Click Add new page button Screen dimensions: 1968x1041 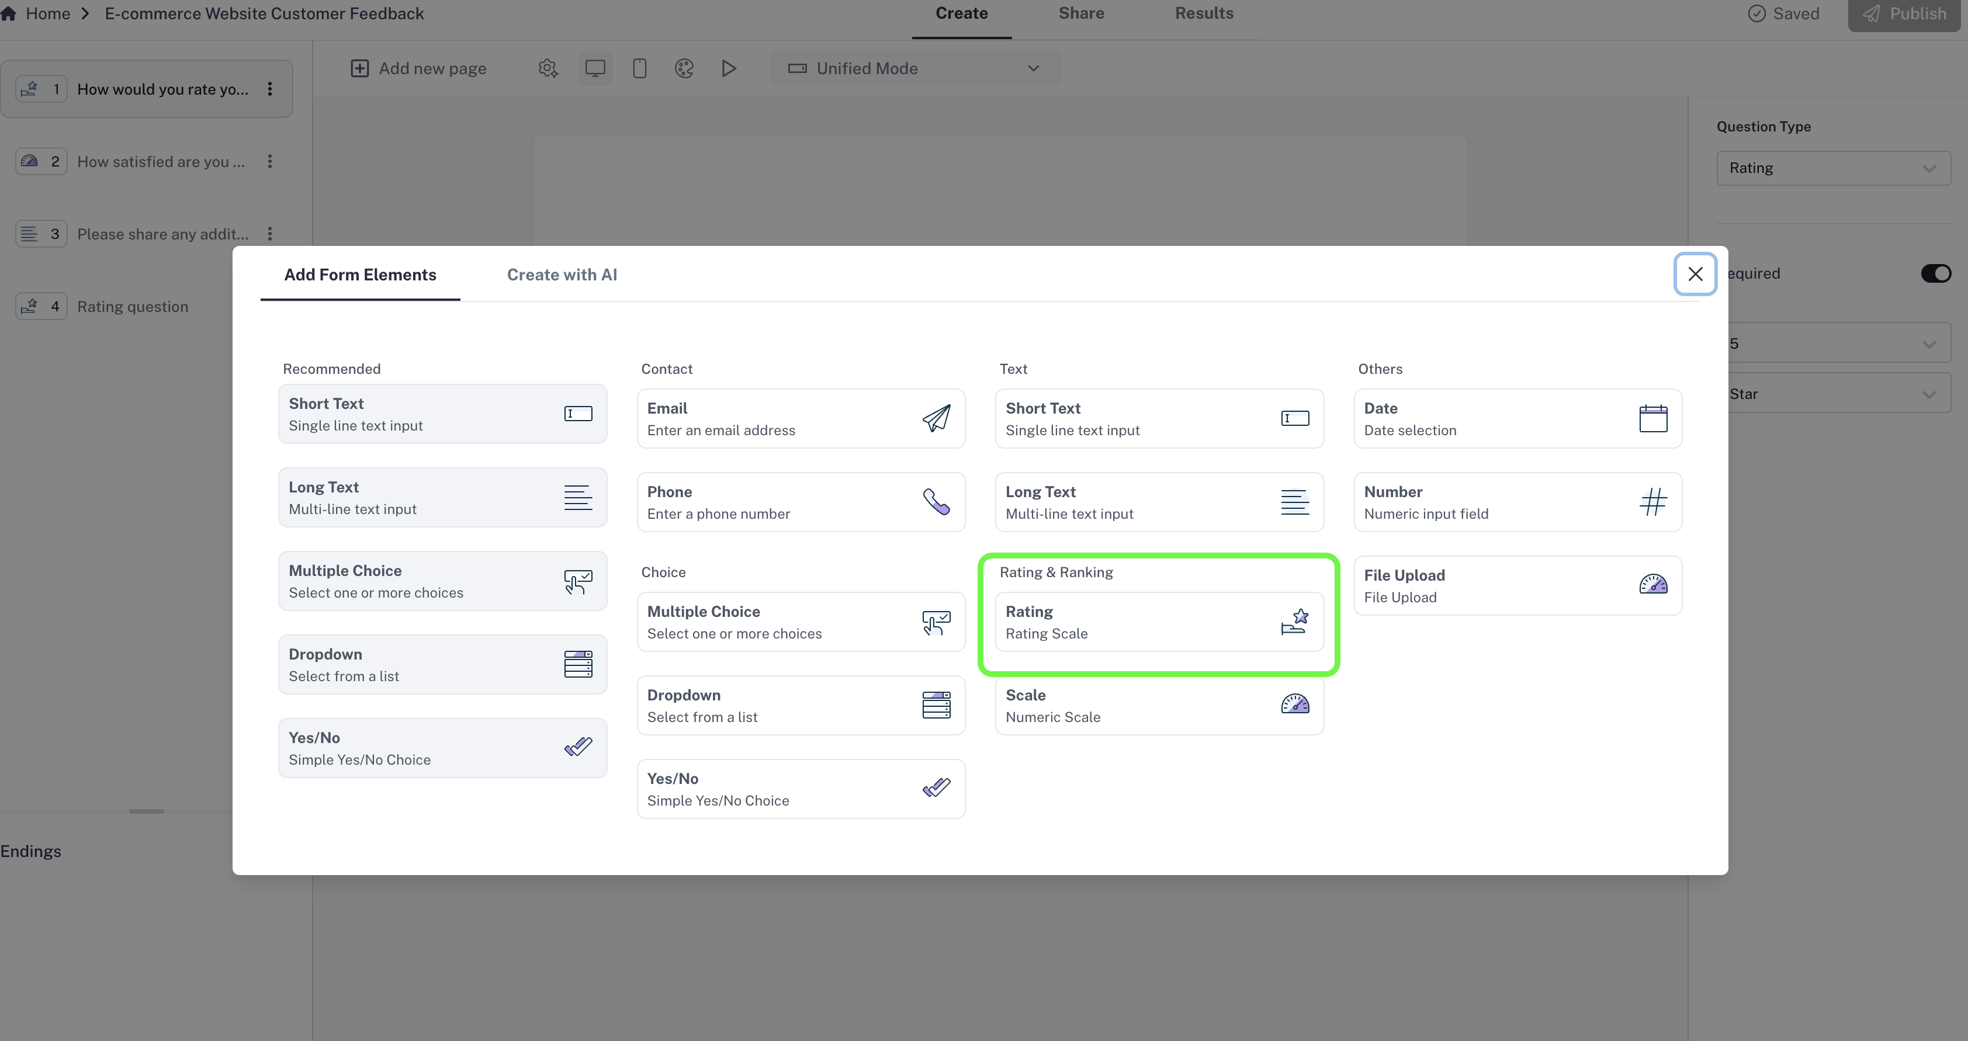[x=418, y=69]
